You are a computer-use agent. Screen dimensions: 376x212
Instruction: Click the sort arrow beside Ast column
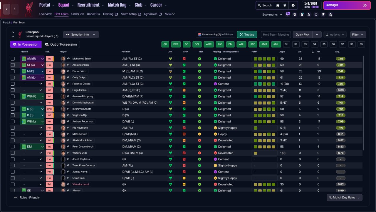coord(313,52)
